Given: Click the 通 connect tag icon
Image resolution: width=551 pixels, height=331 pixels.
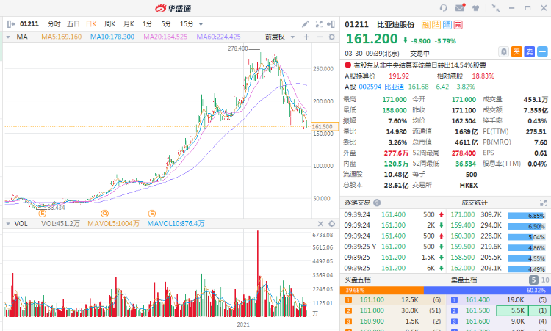Looking at the screenshot, I should 447,24.
